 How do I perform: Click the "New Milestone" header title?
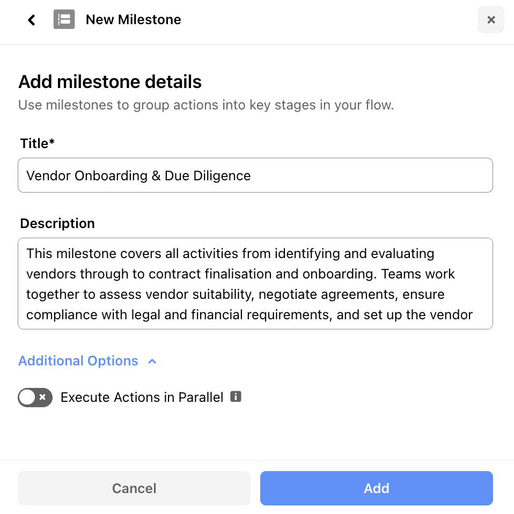pyautogui.click(x=133, y=20)
